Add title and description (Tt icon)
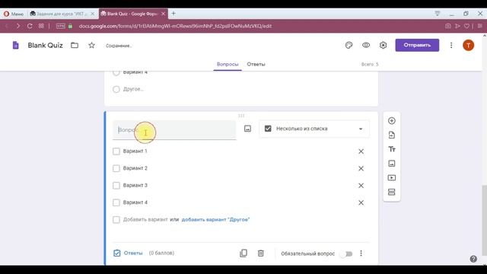The height and width of the screenshot is (274, 487). point(392,149)
